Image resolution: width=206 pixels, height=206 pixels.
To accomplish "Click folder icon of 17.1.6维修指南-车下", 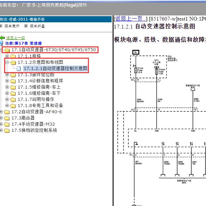I will [x=13, y=93].
